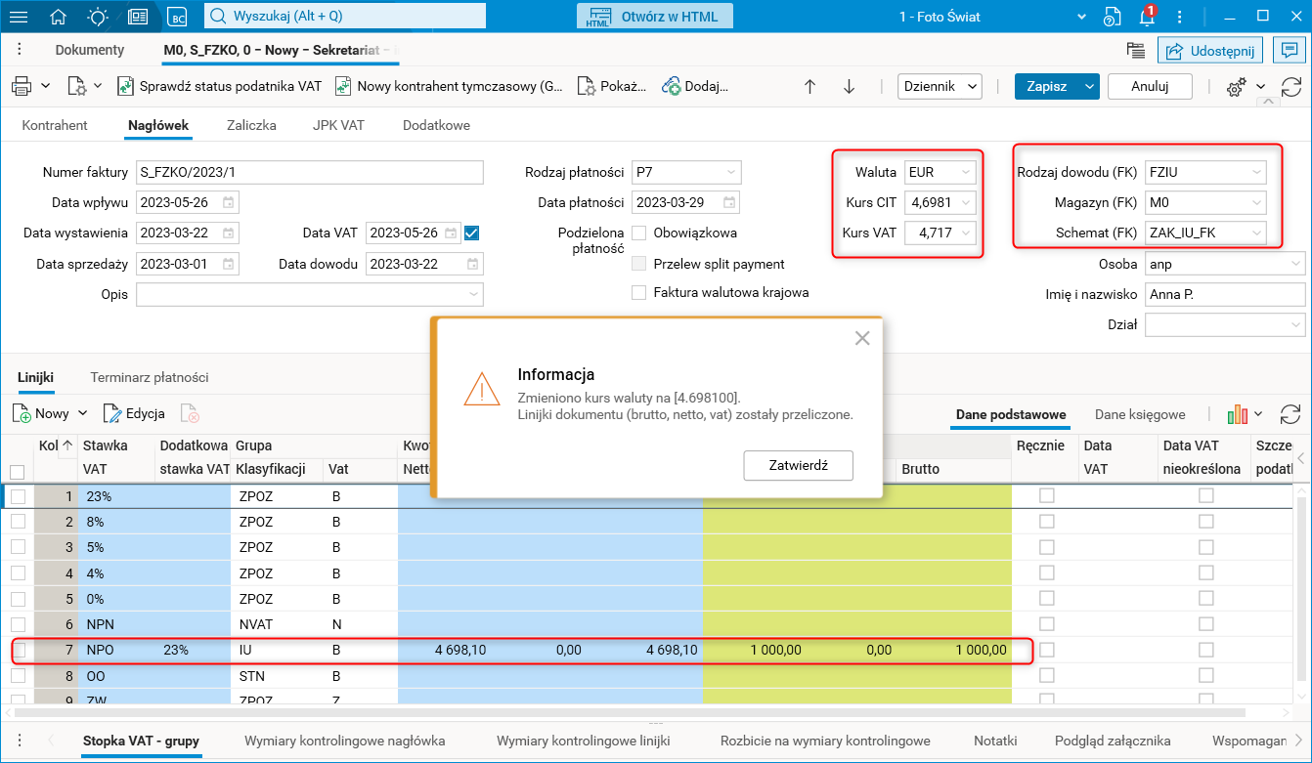Click the layout list icon left of Udostępnij
Viewport: 1312px width, 763px height.
tap(1135, 50)
